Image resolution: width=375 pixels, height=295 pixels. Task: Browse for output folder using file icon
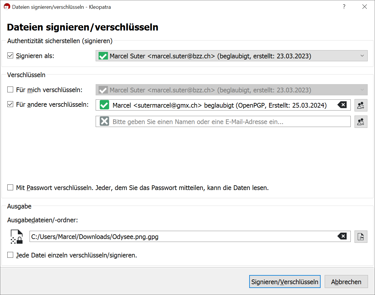(x=361, y=237)
